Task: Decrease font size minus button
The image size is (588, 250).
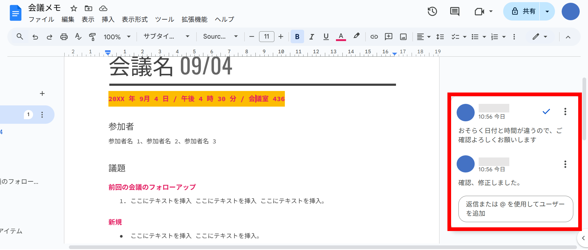Action: coord(252,37)
